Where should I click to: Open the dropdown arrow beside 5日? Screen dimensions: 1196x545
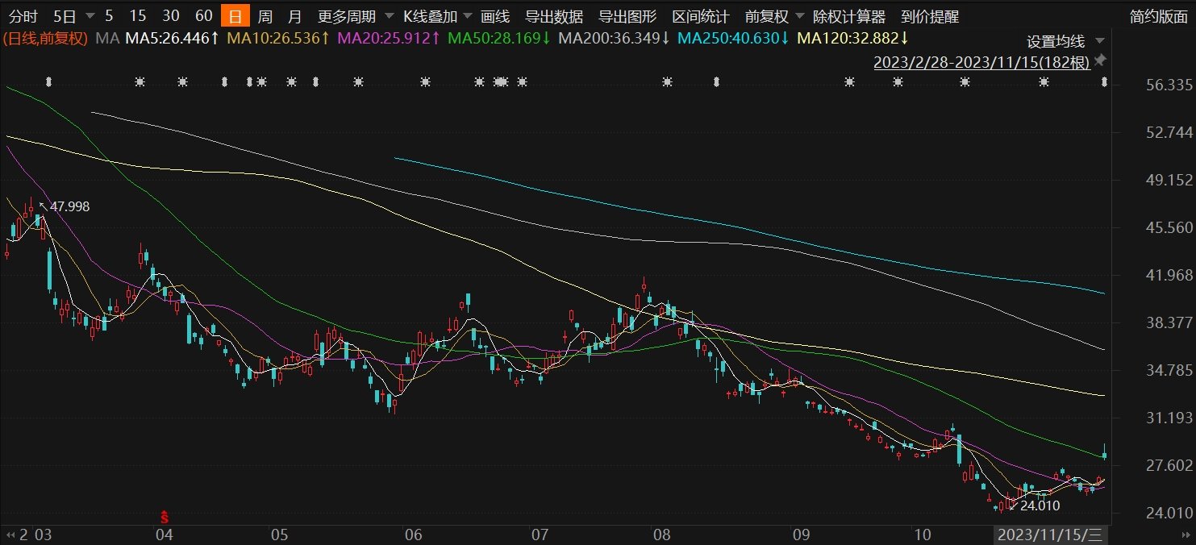pos(89,17)
